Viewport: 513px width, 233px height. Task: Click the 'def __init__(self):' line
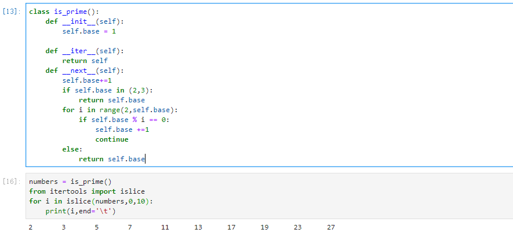(85, 21)
